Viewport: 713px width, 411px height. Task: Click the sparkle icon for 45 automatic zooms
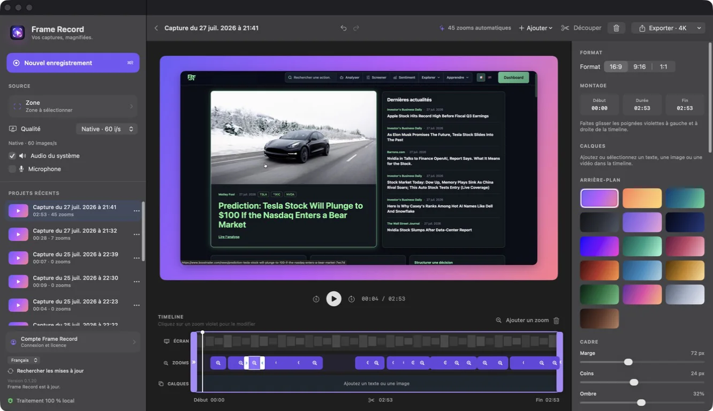click(x=442, y=28)
